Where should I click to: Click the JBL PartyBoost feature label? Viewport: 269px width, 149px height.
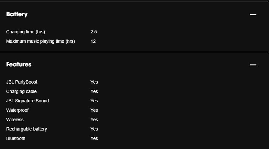click(22, 82)
